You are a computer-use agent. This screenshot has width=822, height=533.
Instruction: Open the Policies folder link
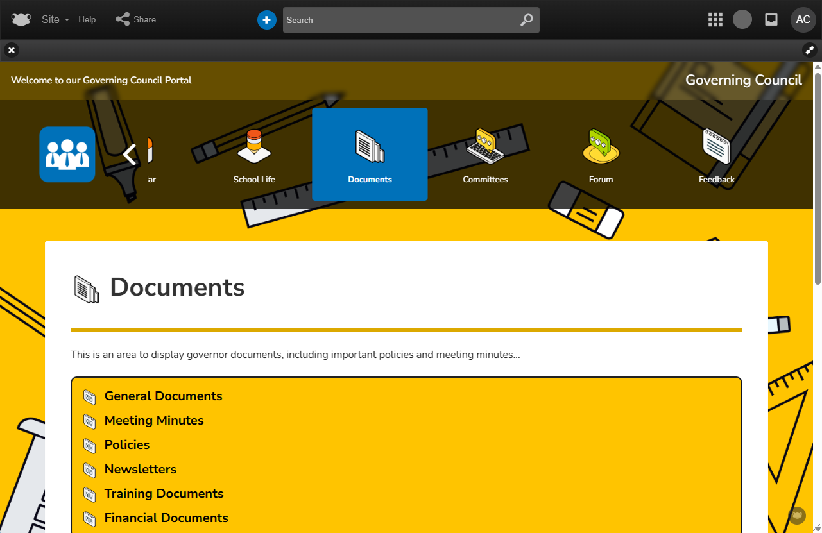pos(127,445)
